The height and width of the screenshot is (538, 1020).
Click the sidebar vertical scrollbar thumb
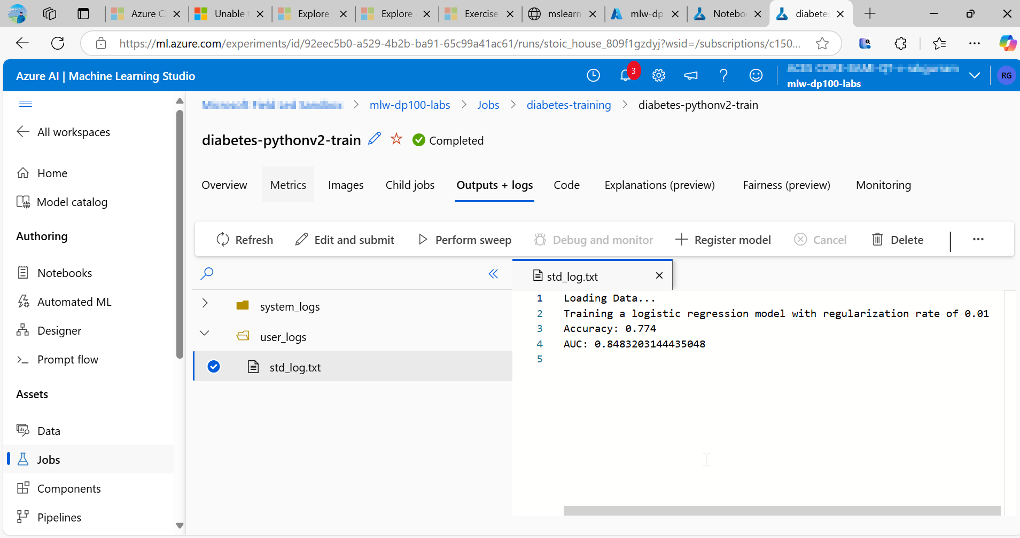[x=180, y=234]
